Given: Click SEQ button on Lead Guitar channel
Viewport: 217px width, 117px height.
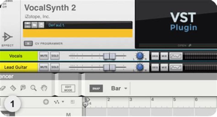Looking at the screenshot, I should (155, 67).
